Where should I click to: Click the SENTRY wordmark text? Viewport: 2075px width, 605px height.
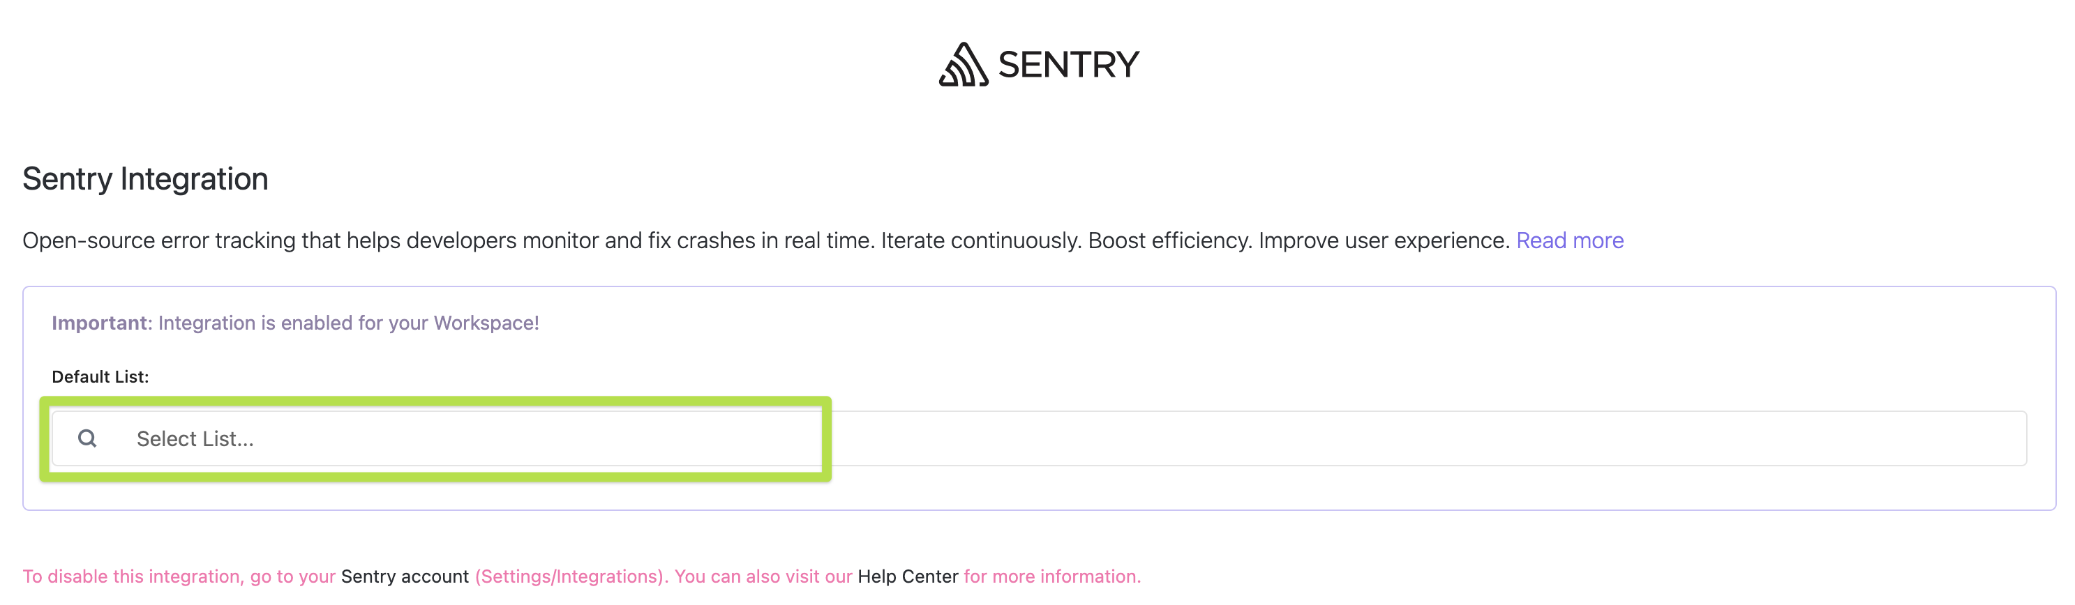click(1068, 64)
